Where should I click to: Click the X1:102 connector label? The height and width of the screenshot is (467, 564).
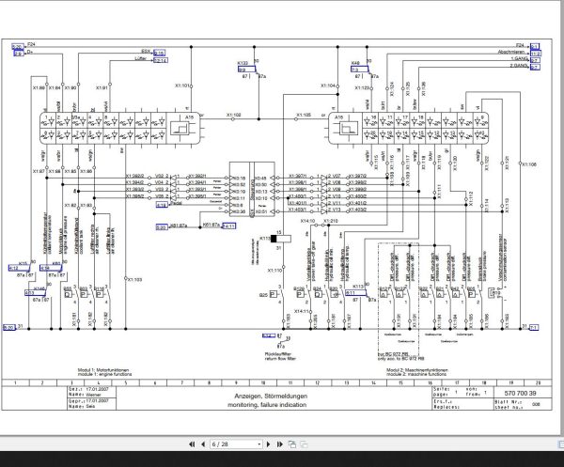(x=233, y=115)
